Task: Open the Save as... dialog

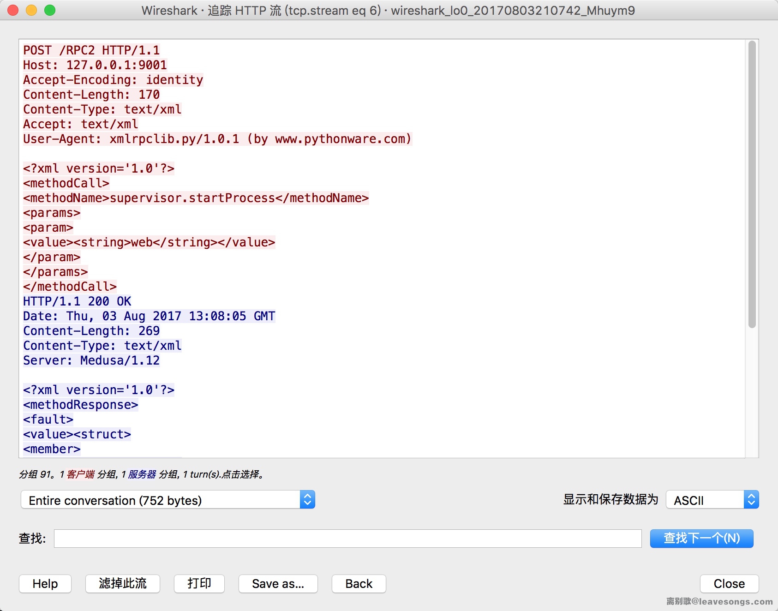Action: point(278,584)
